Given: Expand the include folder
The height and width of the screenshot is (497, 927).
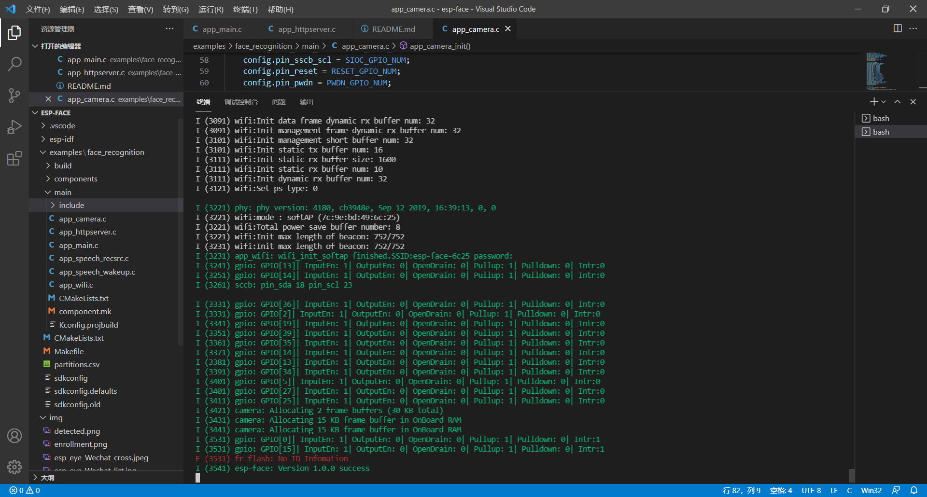Looking at the screenshot, I should pyautogui.click(x=106, y=205).
